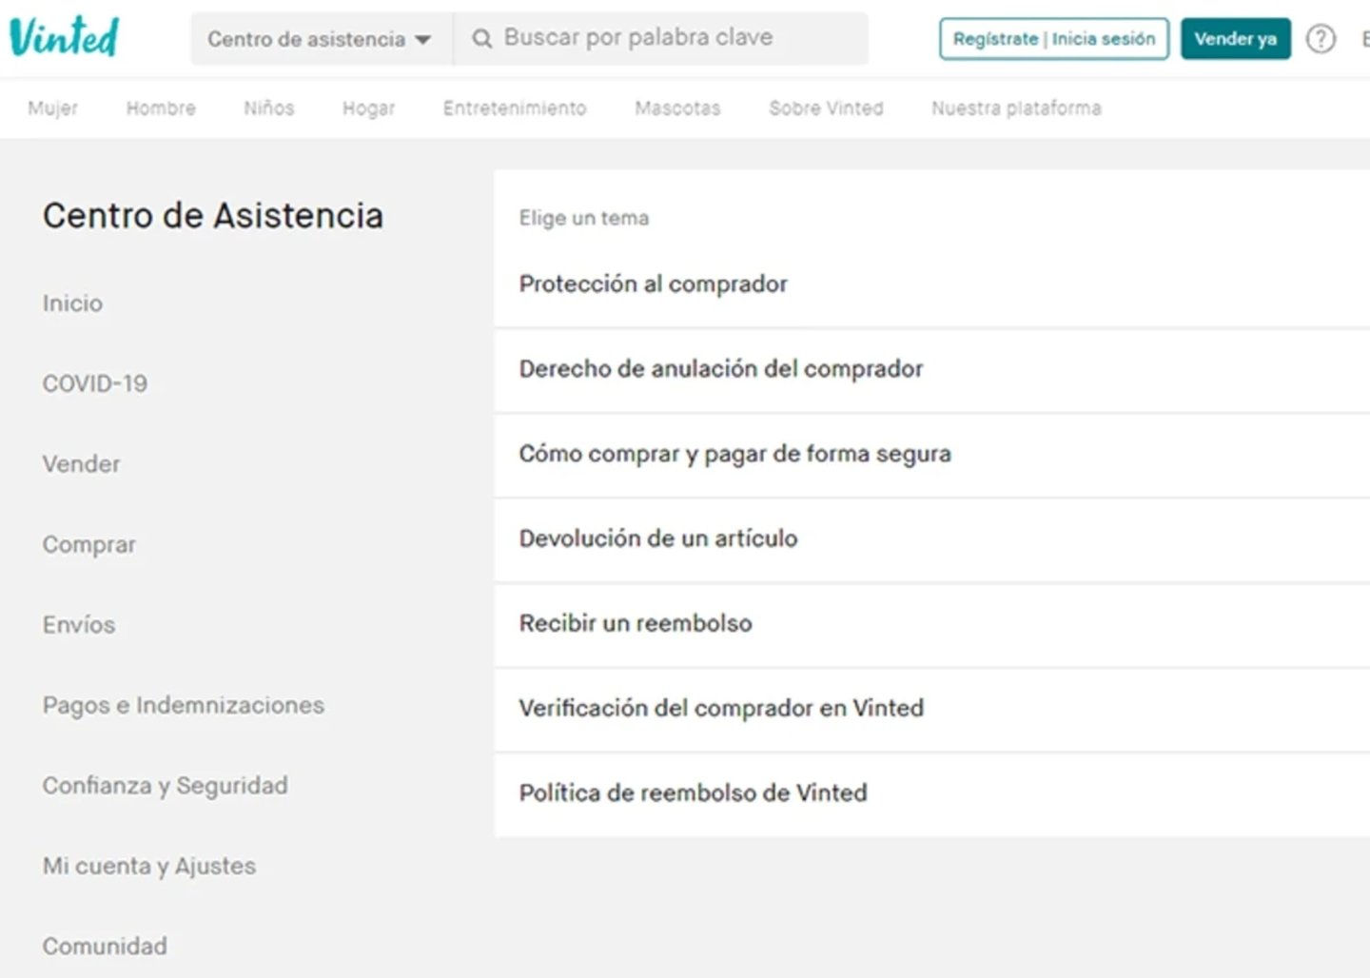1370x978 pixels.
Task: Open Política de reembolso de Vinted
Action: (x=932, y=793)
